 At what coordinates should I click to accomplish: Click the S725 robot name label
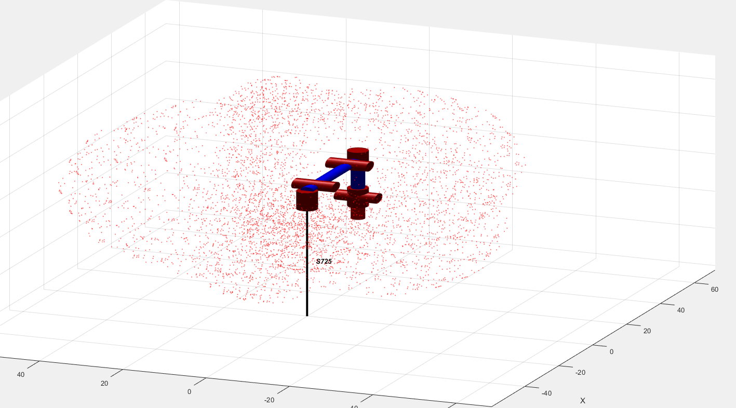click(x=324, y=262)
